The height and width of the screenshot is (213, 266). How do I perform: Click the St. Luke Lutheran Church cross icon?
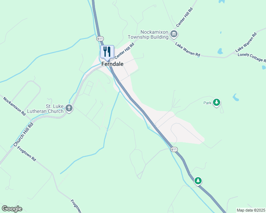[69, 108]
